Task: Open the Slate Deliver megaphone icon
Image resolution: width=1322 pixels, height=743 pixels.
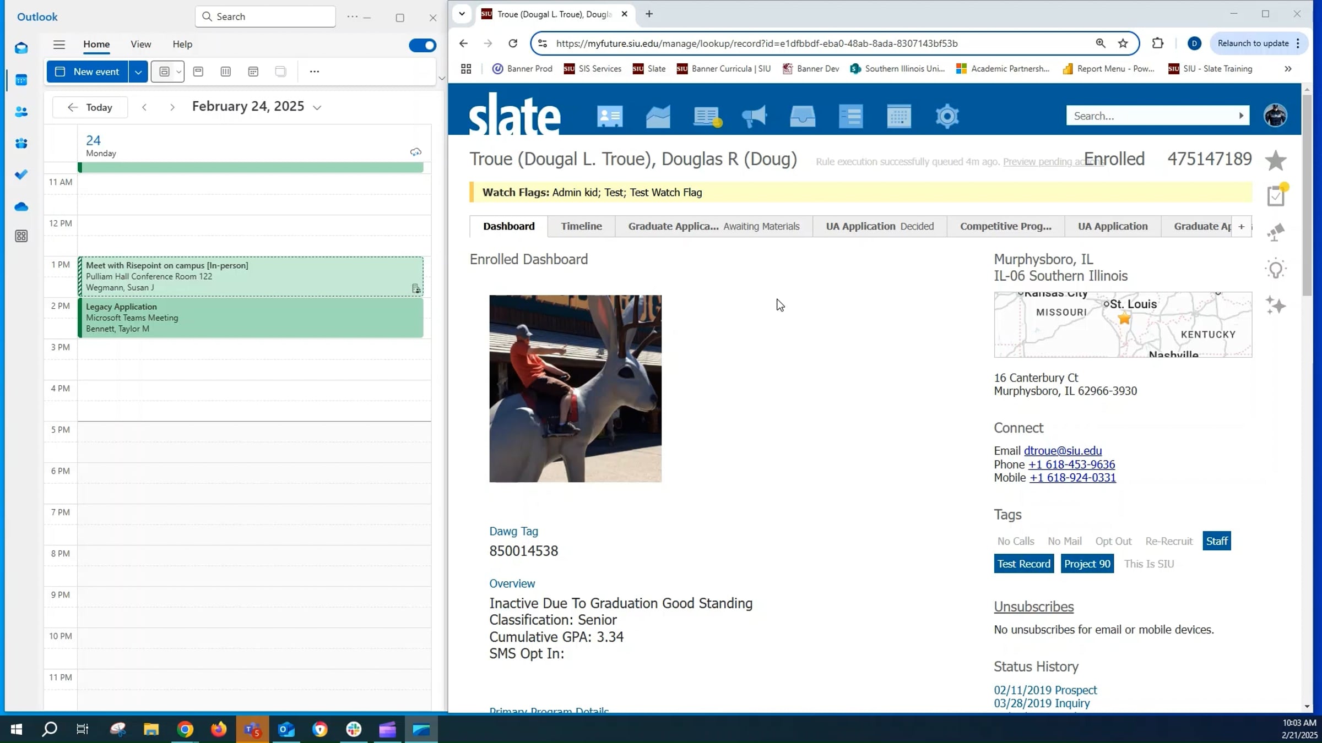Action: (x=754, y=116)
